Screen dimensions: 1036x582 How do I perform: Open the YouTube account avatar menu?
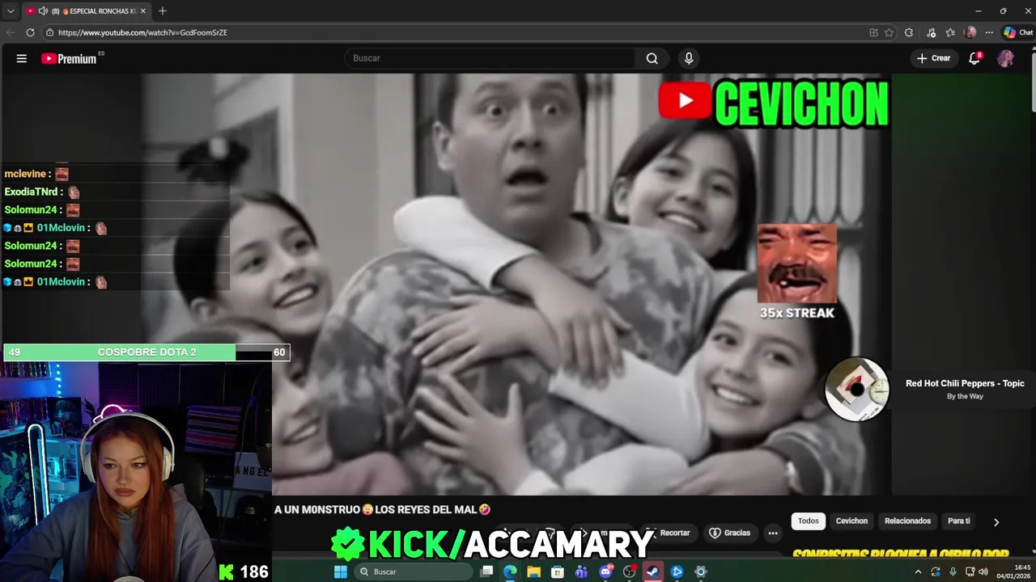point(1005,58)
